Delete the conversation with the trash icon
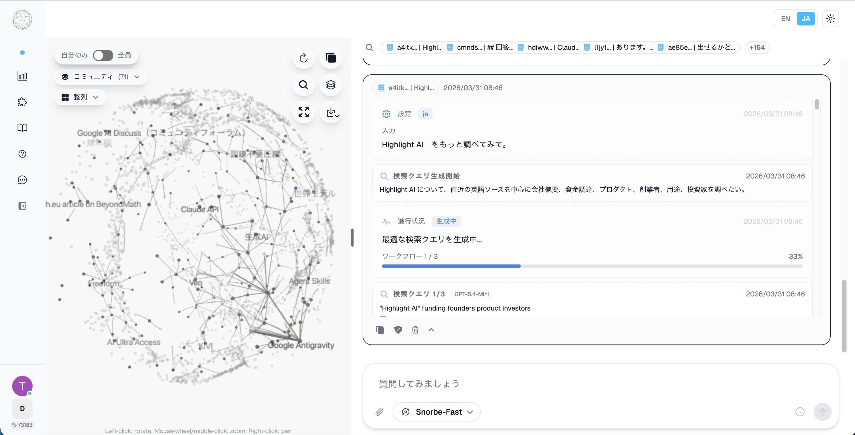Viewport: 855px width, 435px height. point(415,330)
